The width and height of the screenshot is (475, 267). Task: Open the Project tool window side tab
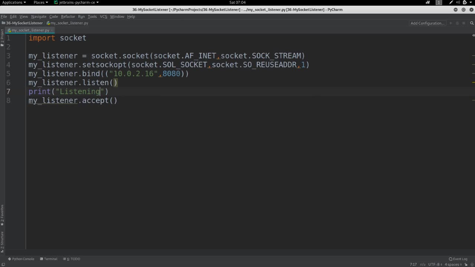click(2, 38)
